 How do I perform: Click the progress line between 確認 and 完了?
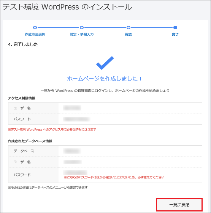152,28
